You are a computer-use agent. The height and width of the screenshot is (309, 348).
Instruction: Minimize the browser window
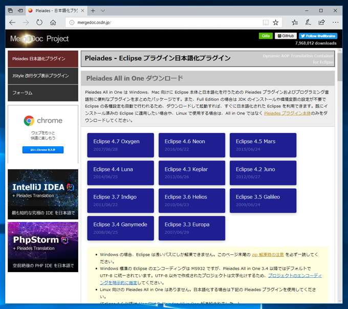307,11
